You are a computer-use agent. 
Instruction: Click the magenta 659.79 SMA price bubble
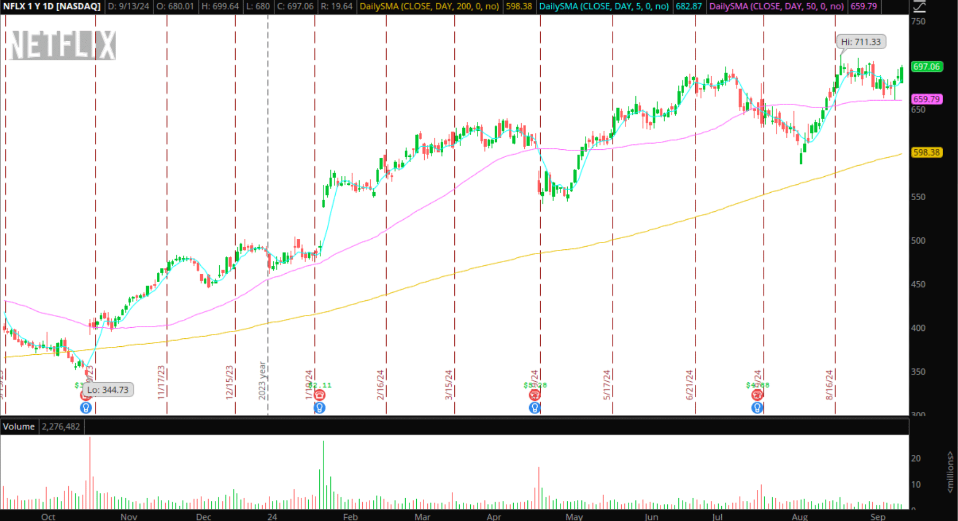tap(926, 99)
